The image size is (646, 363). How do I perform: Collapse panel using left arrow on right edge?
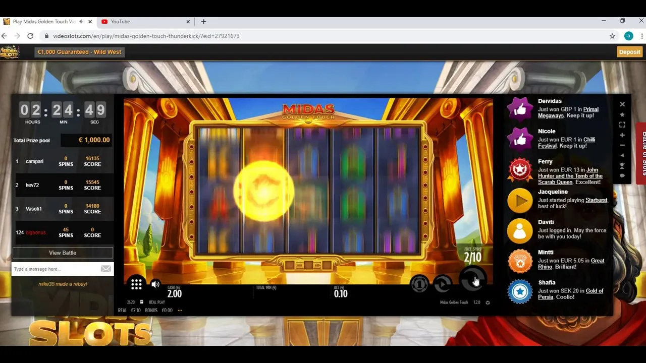click(622, 155)
